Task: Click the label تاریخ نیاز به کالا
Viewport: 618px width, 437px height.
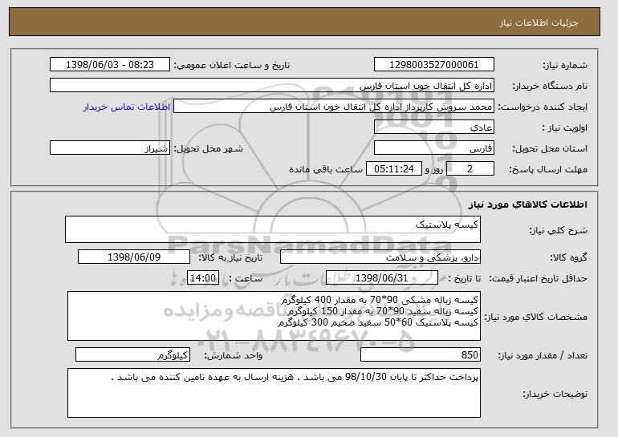Action: (230, 257)
